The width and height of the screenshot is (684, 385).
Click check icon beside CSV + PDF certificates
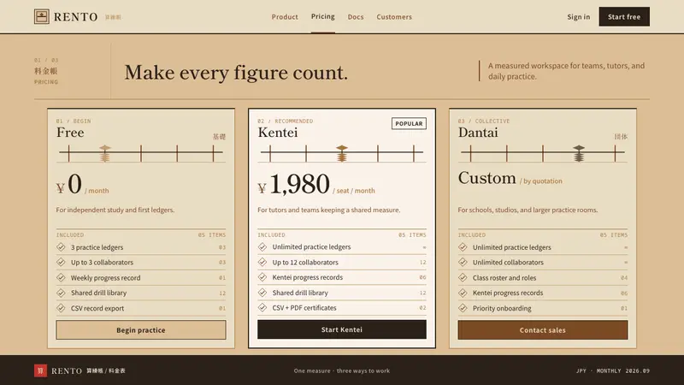[x=262, y=308]
